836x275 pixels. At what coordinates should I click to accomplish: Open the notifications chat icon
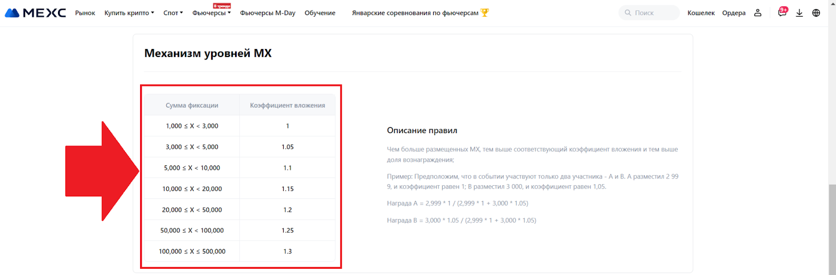pos(782,13)
